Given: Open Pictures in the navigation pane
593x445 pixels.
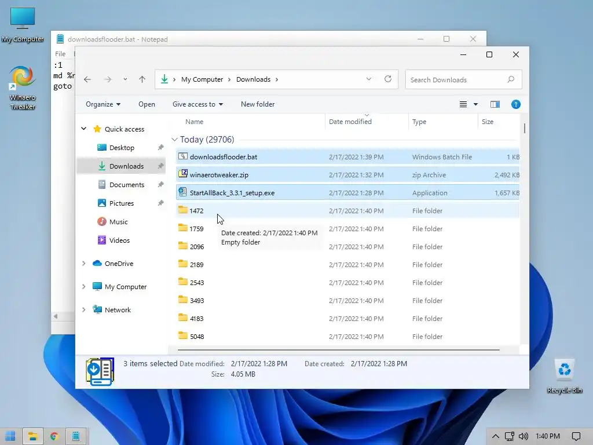Looking at the screenshot, I should pyautogui.click(x=122, y=203).
